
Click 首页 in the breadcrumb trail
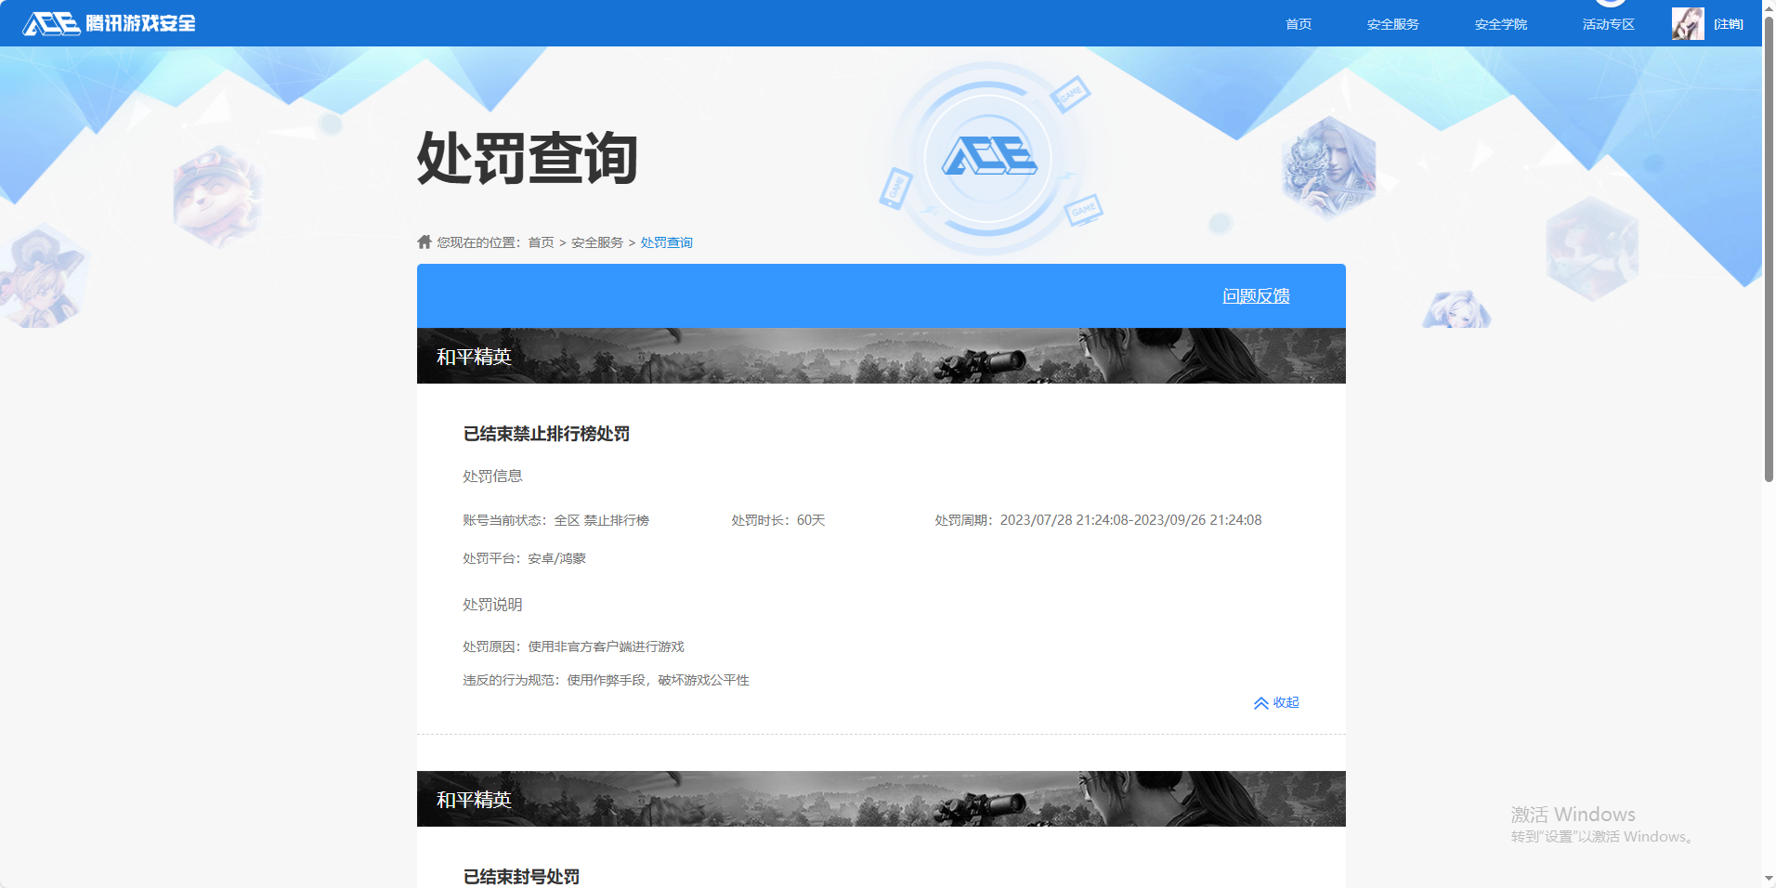click(540, 242)
